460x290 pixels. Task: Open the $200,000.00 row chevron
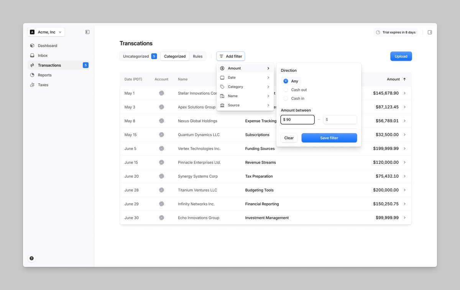point(405,190)
